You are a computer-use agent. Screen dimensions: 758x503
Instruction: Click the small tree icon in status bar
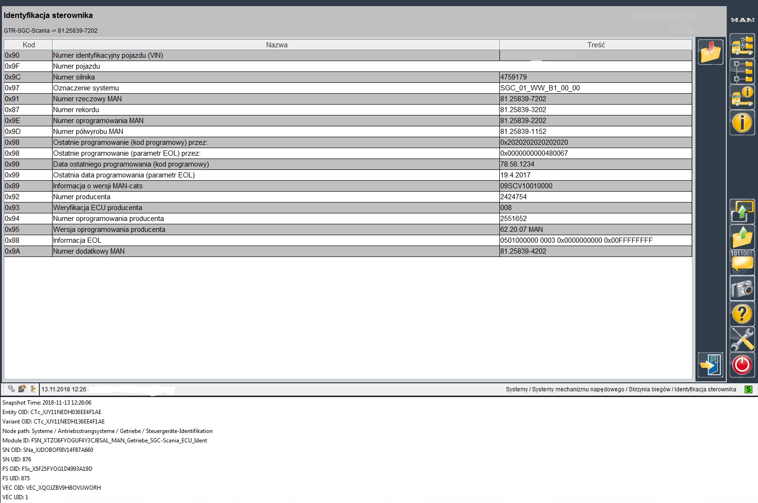pyautogui.click(x=33, y=389)
